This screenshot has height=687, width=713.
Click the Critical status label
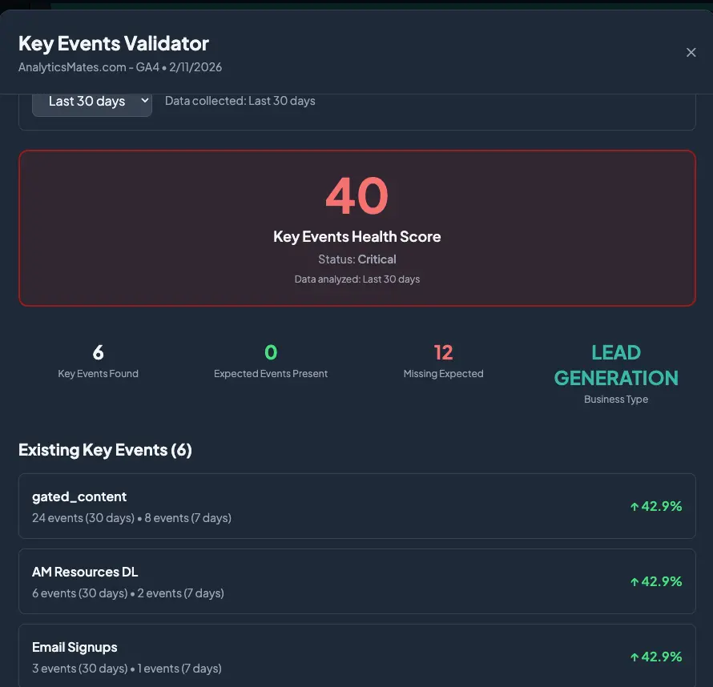377,259
